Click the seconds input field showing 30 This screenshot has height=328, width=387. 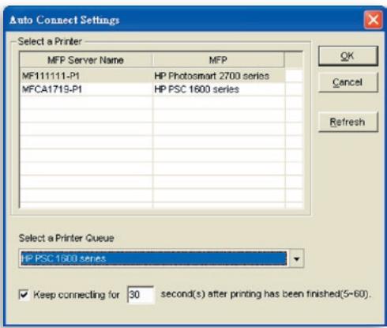coord(141,294)
